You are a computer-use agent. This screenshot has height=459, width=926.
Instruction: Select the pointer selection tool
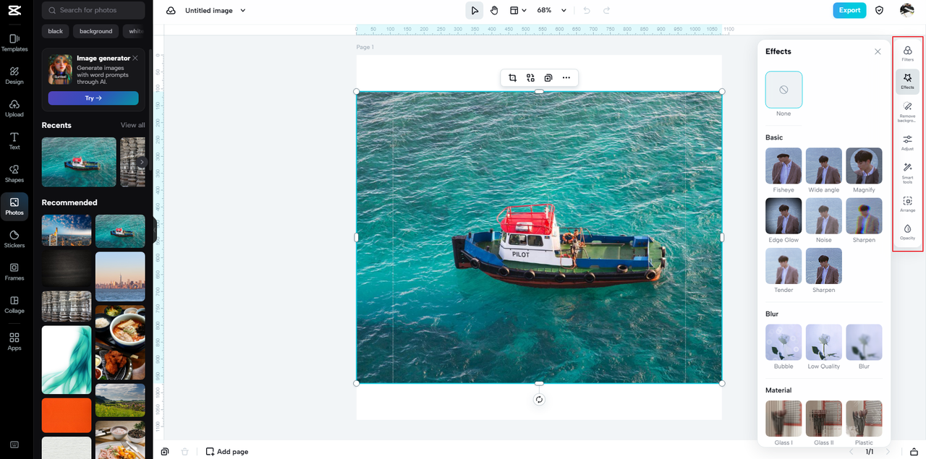pos(475,10)
